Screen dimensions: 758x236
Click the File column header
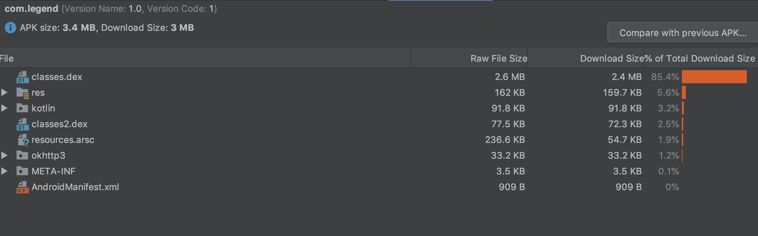click(7, 58)
